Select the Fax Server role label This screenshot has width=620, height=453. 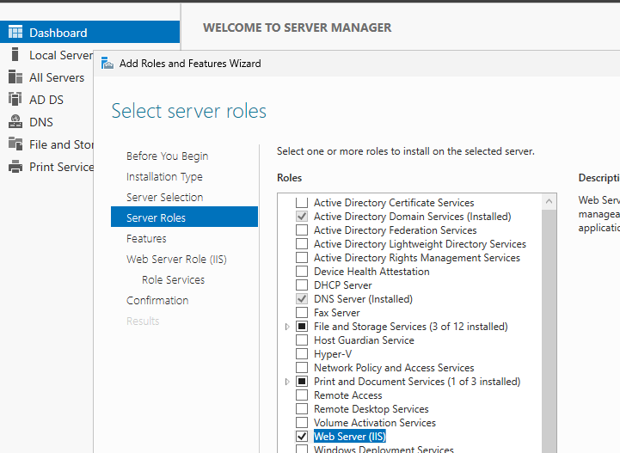click(336, 313)
